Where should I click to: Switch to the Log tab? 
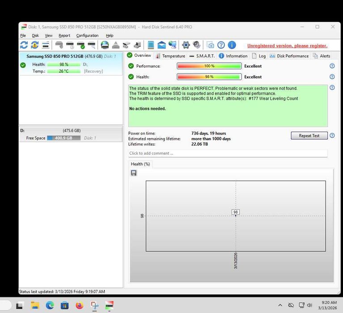pos(259,56)
